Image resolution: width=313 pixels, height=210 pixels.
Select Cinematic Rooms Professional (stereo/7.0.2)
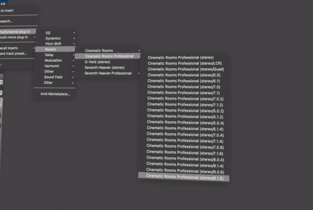click(x=185, y=98)
